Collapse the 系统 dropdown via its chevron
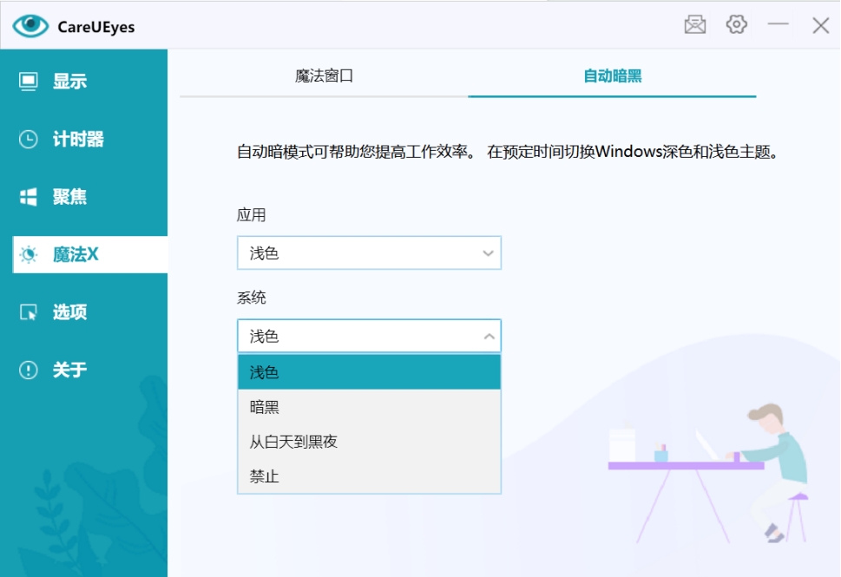The width and height of the screenshot is (841, 577). click(489, 336)
